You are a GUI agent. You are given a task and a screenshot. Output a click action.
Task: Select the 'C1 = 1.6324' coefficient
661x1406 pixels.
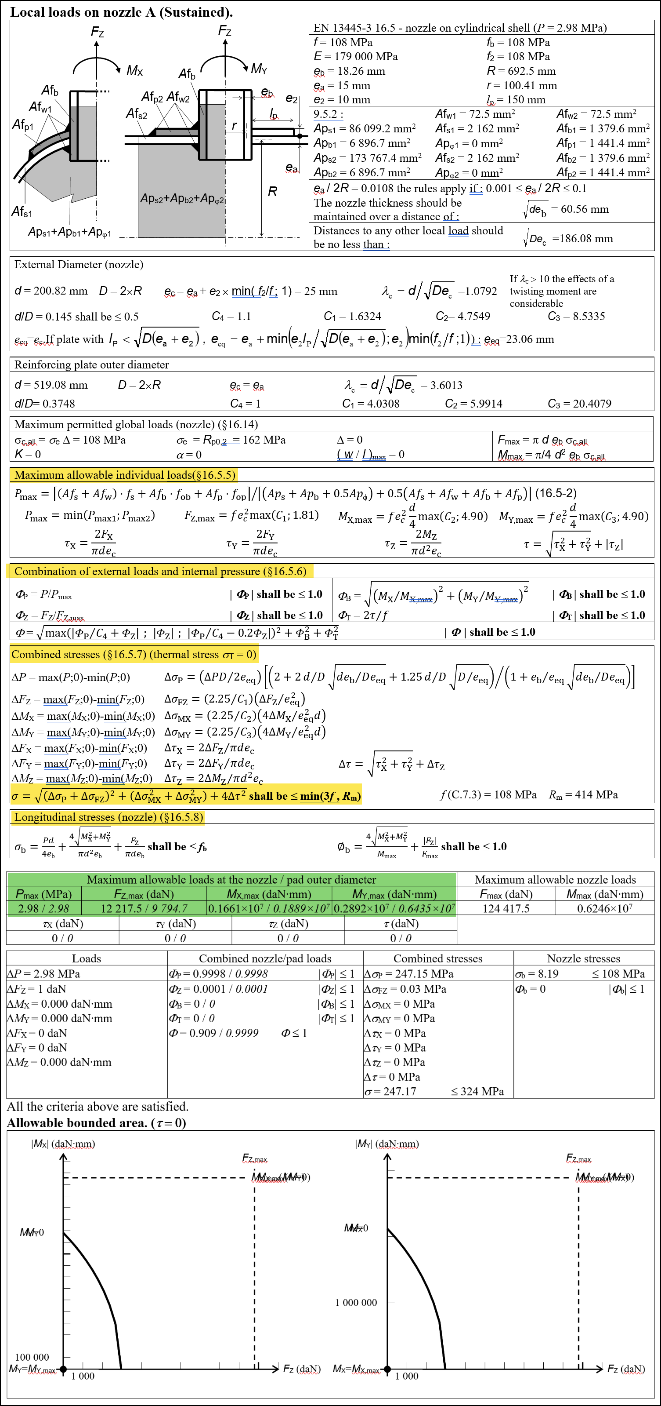pyautogui.click(x=352, y=317)
